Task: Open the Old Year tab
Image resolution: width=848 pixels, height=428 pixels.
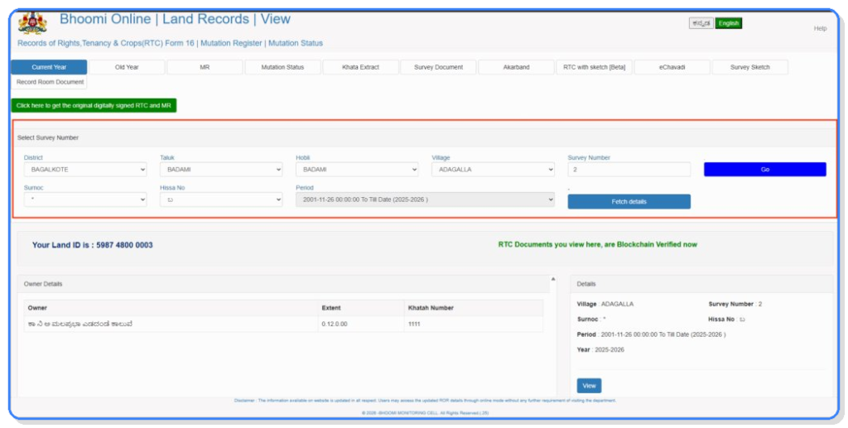Action: pos(127,67)
